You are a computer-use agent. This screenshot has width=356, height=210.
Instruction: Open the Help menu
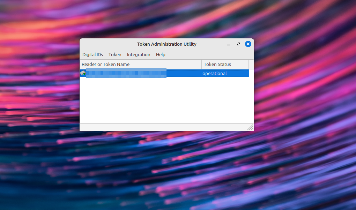click(x=161, y=55)
